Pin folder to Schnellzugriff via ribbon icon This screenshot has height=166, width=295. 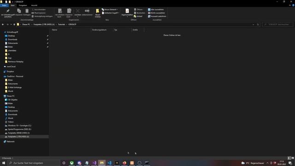(8, 13)
